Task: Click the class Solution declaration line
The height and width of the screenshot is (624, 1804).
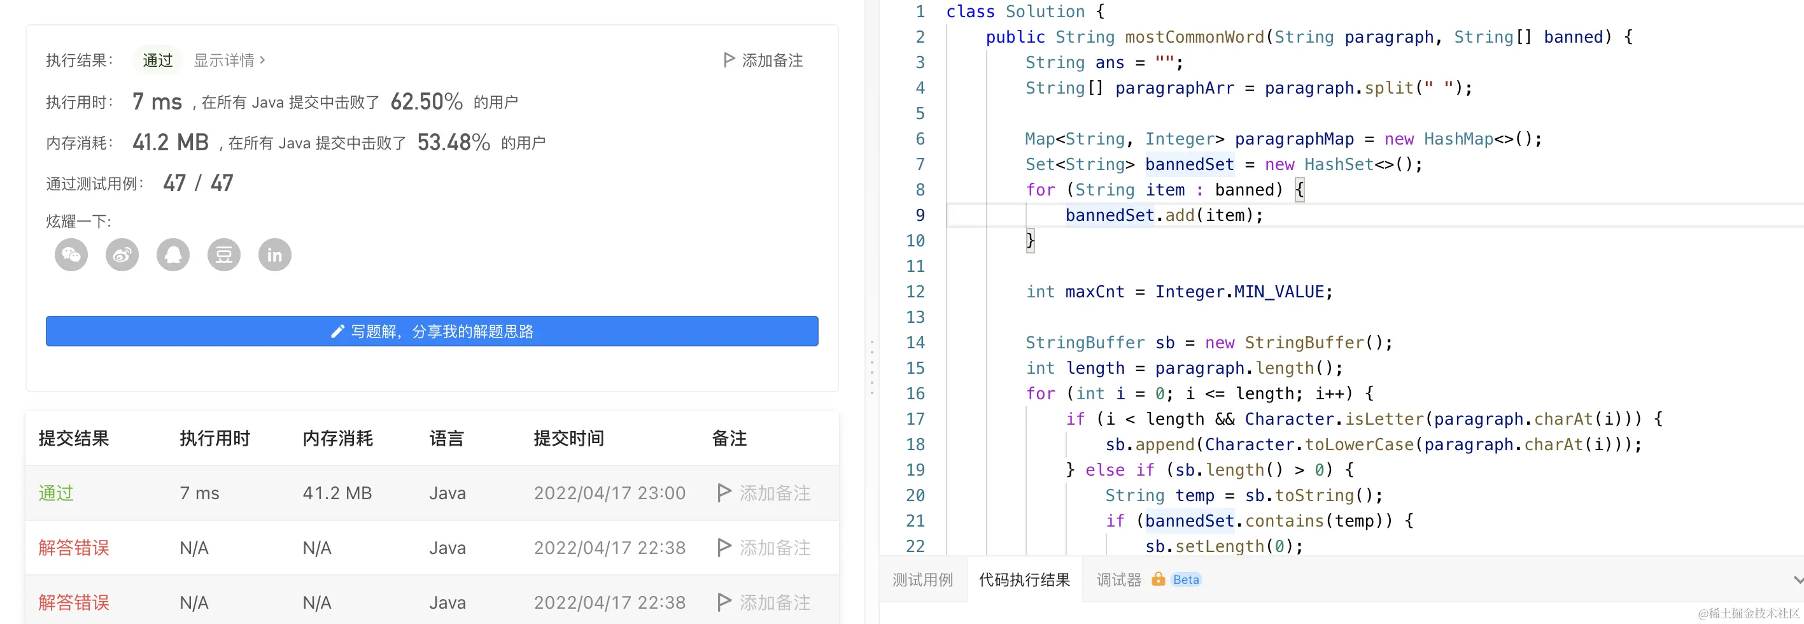Action: coord(1025,12)
